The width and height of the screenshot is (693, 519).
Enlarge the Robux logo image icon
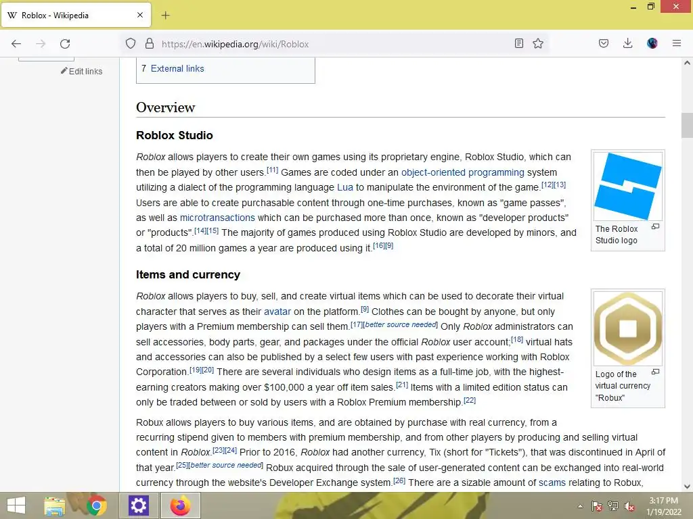[x=655, y=372]
